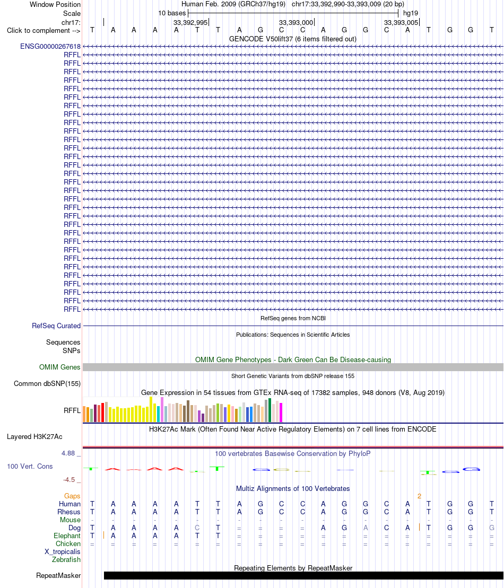Image resolution: width=504 pixels, height=588 pixels.
Task: Select the 'Zebrafish' alignment row label
Action: click(66, 559)
